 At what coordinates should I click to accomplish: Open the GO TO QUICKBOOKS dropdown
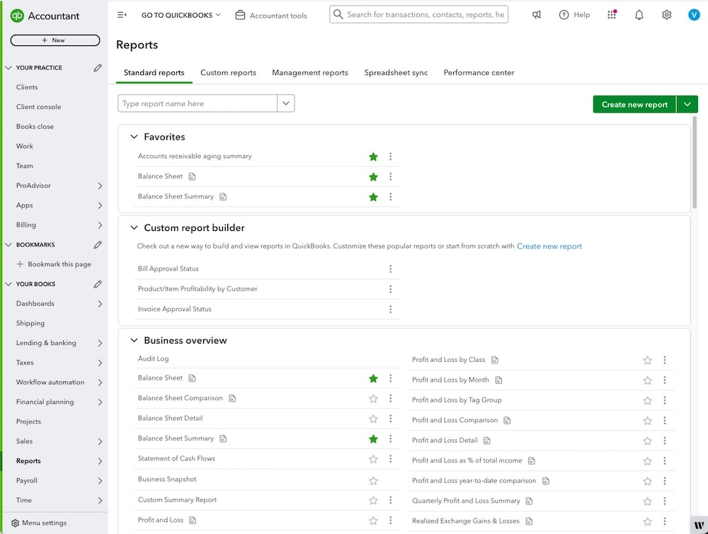coord(181,13)
